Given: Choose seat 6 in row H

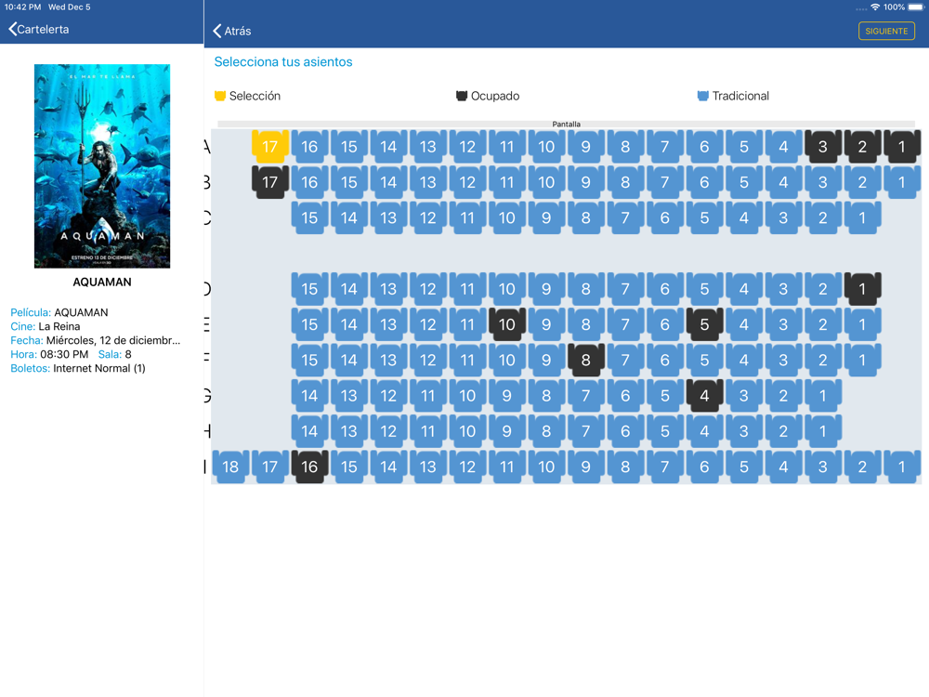Looking at the screenshot, I should pos(625,431).
